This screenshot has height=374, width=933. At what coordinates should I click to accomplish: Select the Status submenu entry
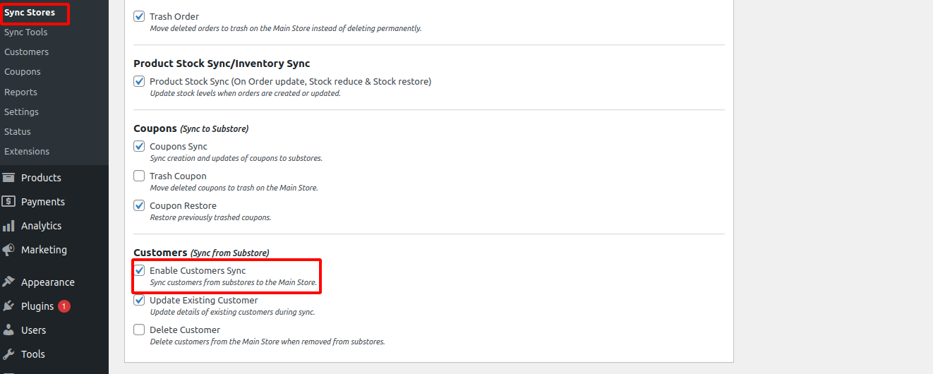coord(18,131)
